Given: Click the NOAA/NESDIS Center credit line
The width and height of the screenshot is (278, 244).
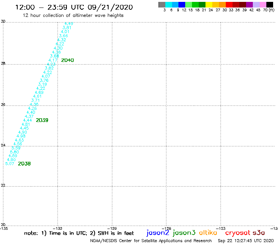Looking at the screenshot, I should 151,241.
